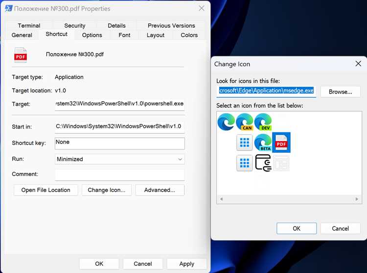The width and height of the screenshot is (367, 273).
Task: Click Browse... in Change Icon dialog
Action: point(340,92)
